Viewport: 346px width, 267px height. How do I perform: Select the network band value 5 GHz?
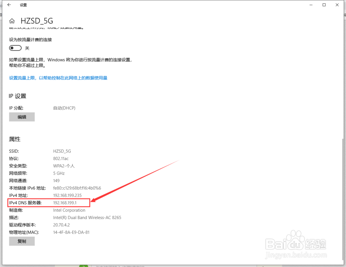tap(59, 173)
